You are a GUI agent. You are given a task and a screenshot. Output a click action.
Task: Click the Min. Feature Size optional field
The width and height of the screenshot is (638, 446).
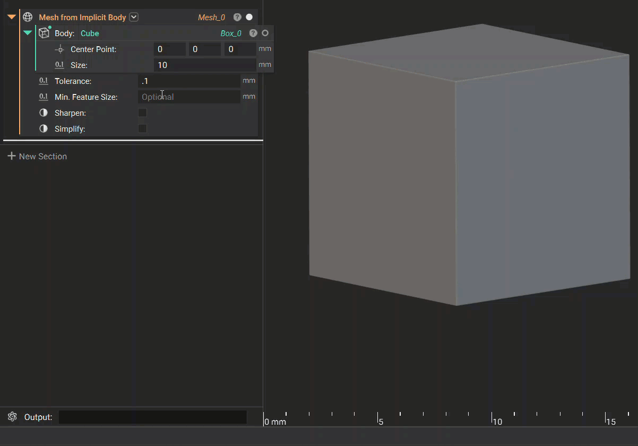pyautogui.click(x=188, y=97)
